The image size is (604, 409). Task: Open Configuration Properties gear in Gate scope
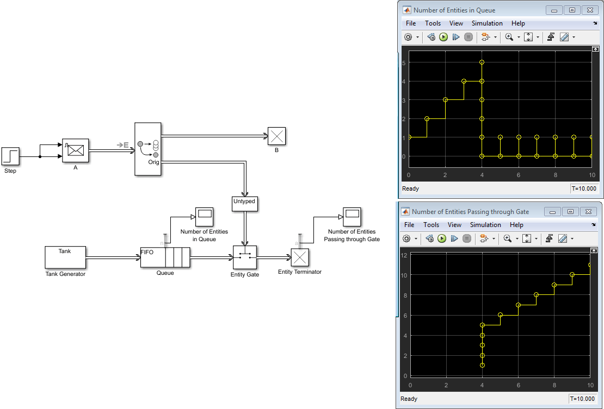pos(406,238)
